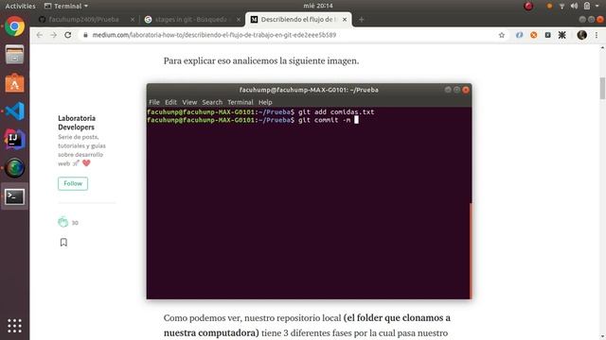Open the asterisk-shaped extension icon
The height and width of the screenshot is (340, 606).
point(561,35)
